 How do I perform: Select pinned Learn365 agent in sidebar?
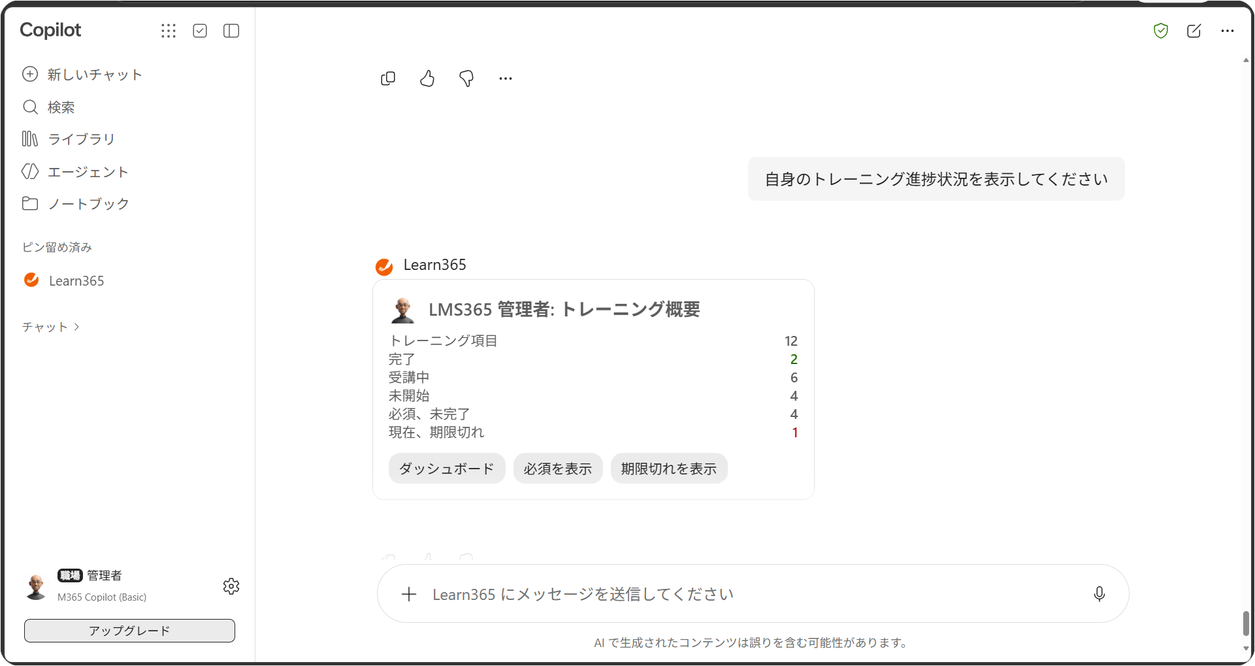coord(64,280)
